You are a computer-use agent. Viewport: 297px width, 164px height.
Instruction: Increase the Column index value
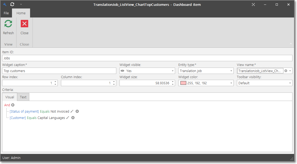point(114,82)
